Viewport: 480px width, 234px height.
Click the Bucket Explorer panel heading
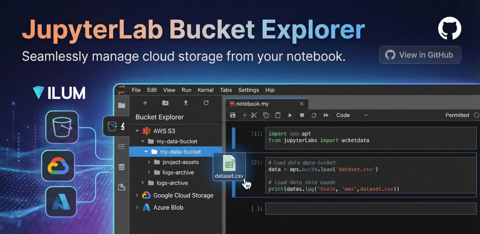click(x=160, y=117)
